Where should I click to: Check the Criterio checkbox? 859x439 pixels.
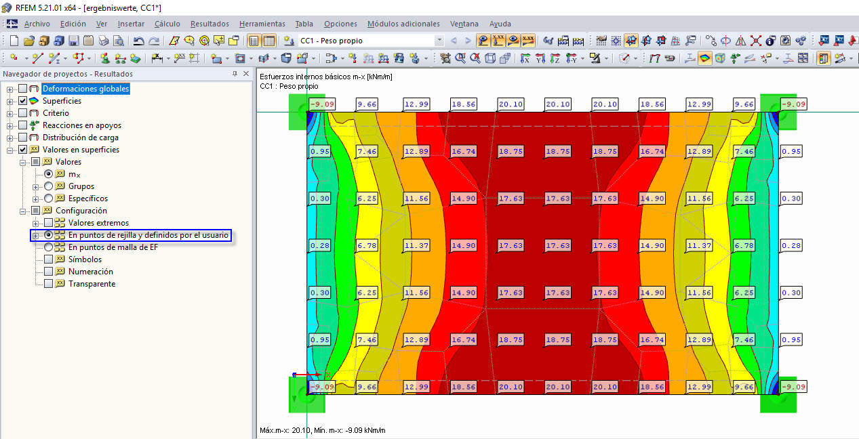click(x=23, y=113)
